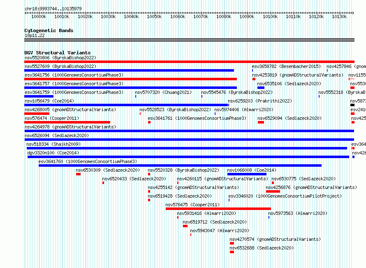Click nsv576474 (Cooper2011) label

(52, 118)
